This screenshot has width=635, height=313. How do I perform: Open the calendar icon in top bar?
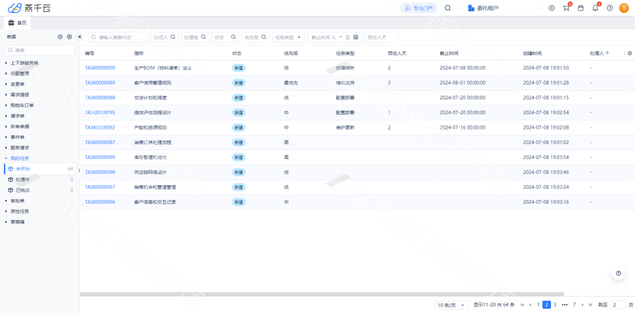[x=581, y=8]
